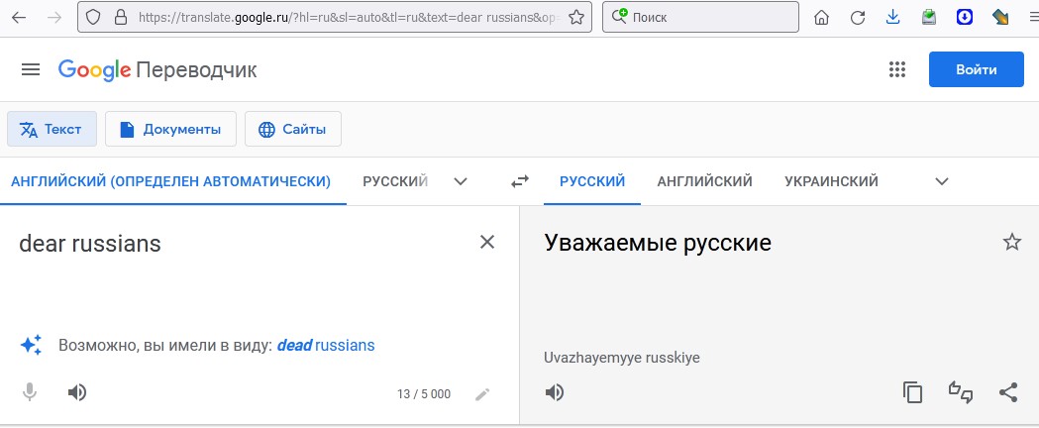Select Украинский as target language
The height and width of the screenshot is (428, 1039).
831,181
